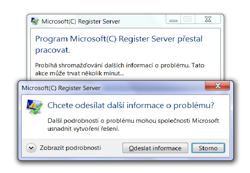The width and height of the screenshot is (250, 173).
Task: Click the empty title bar space in the back window
Action: [x=144, y=22]
